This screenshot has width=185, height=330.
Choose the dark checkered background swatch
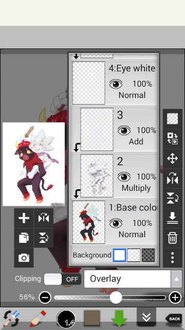[149, 255]
